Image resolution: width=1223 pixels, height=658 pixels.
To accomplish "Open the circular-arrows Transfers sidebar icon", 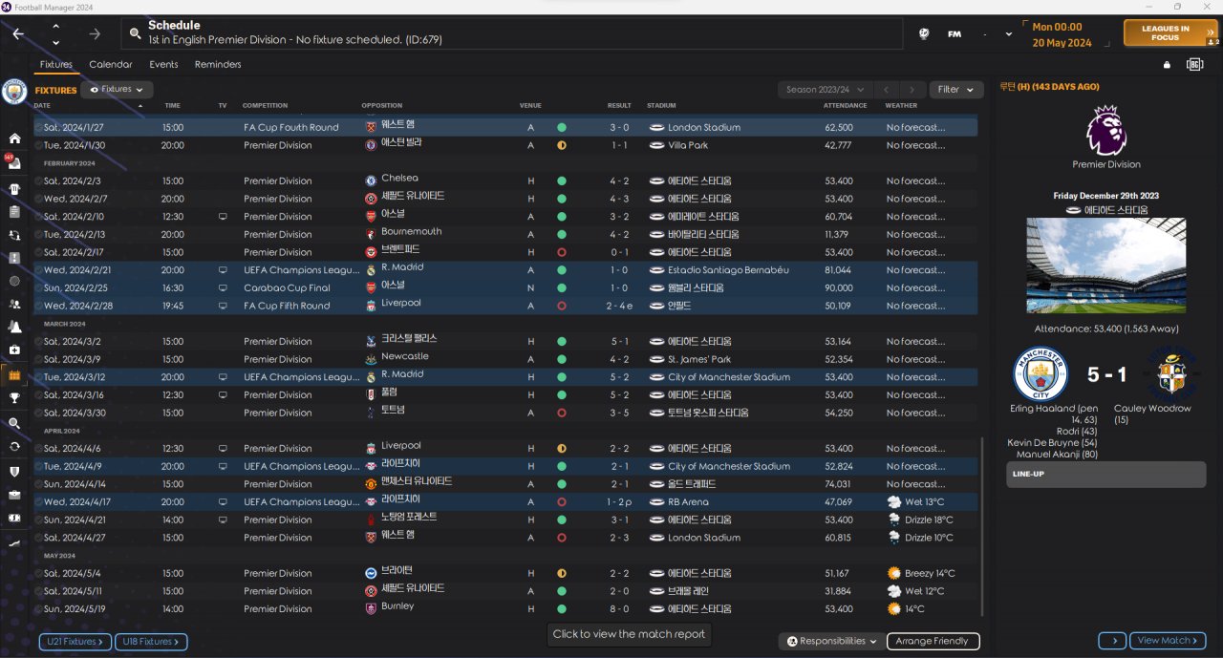I will click(x=14, y=447).
